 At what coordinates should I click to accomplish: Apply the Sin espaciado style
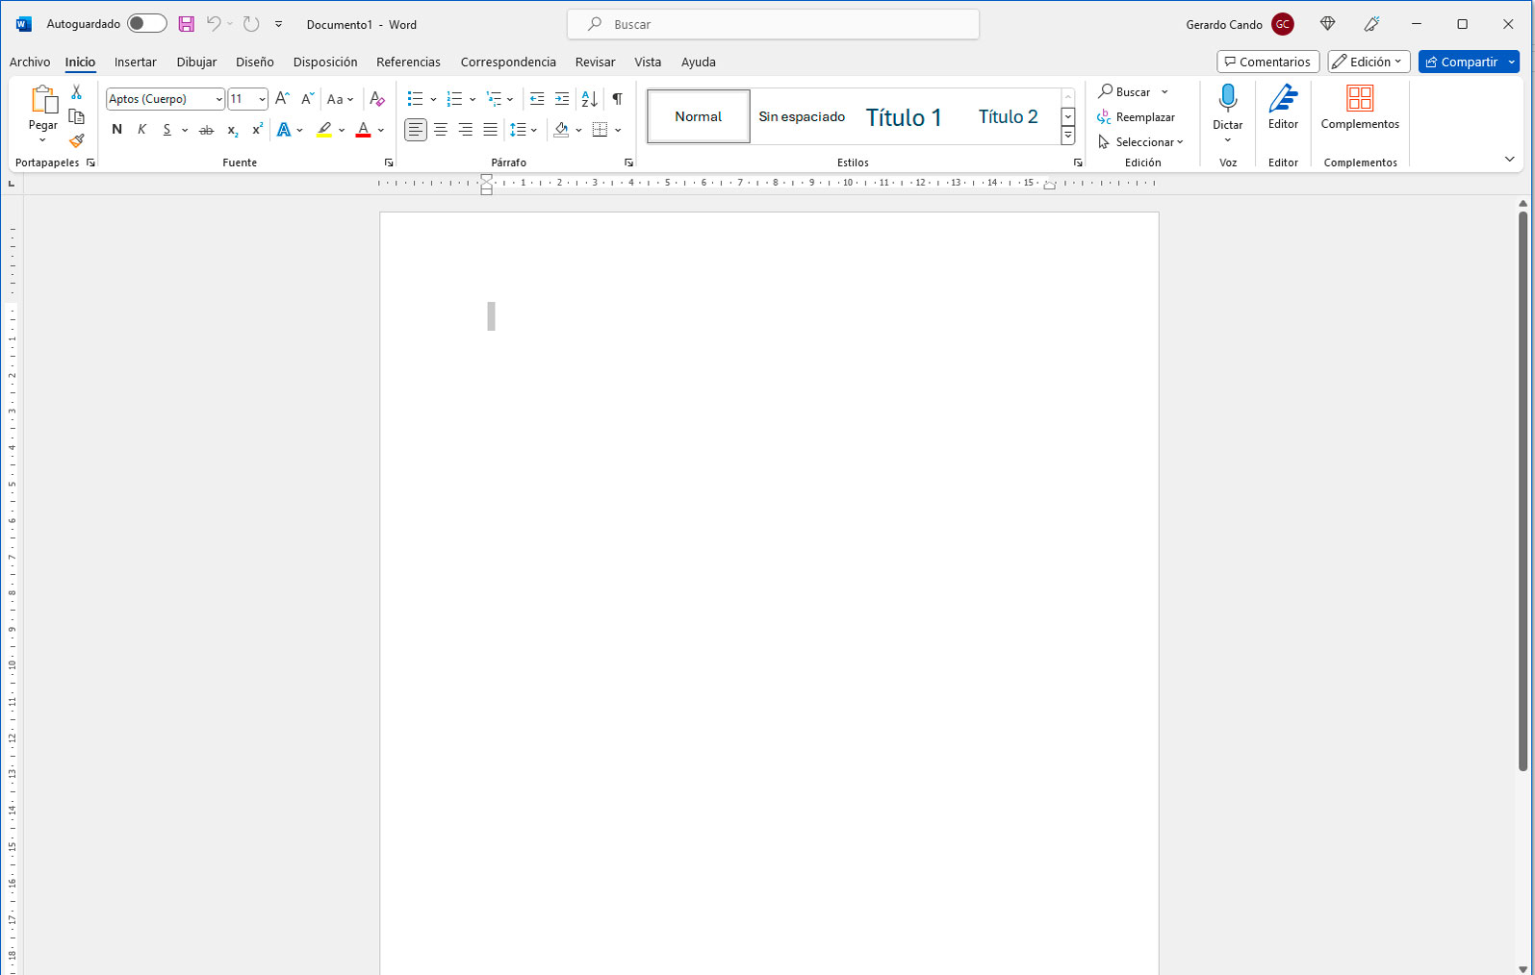(x=802, y=116)
